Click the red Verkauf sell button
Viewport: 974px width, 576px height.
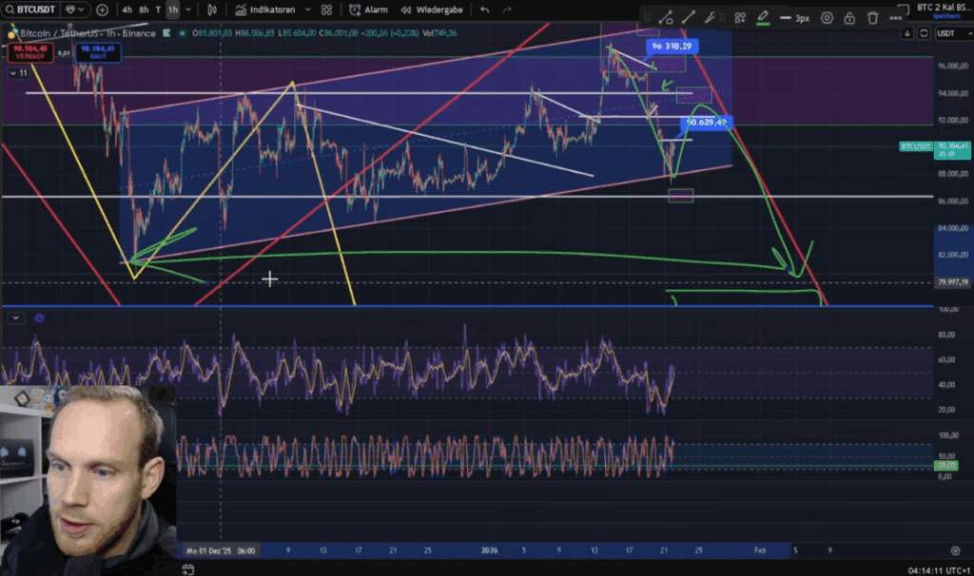coord(29,51)
